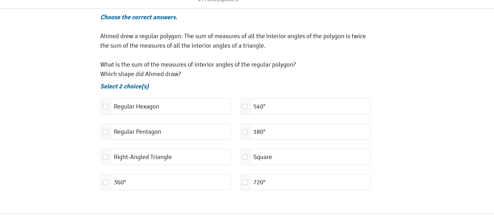Check the Regular Hexagon option
The width and height of the screenshot is (494, 217).
pos(106,106)
